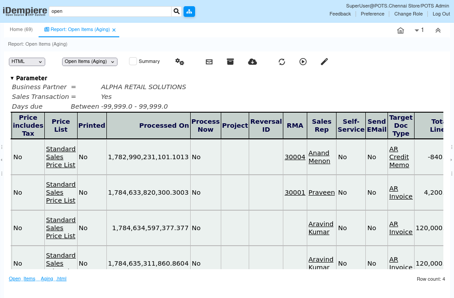The height and width of the screenshot is (298, 454).
Task: Click the right panel collapse handle
Action: 452,160
